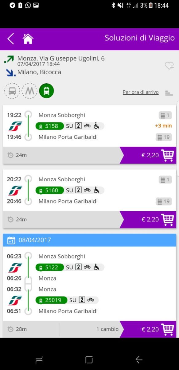Image resolution: width=179 pixels, height=370 pixels.
Task: Add route to favorites heart icon
Action: [x=169, y=65]
